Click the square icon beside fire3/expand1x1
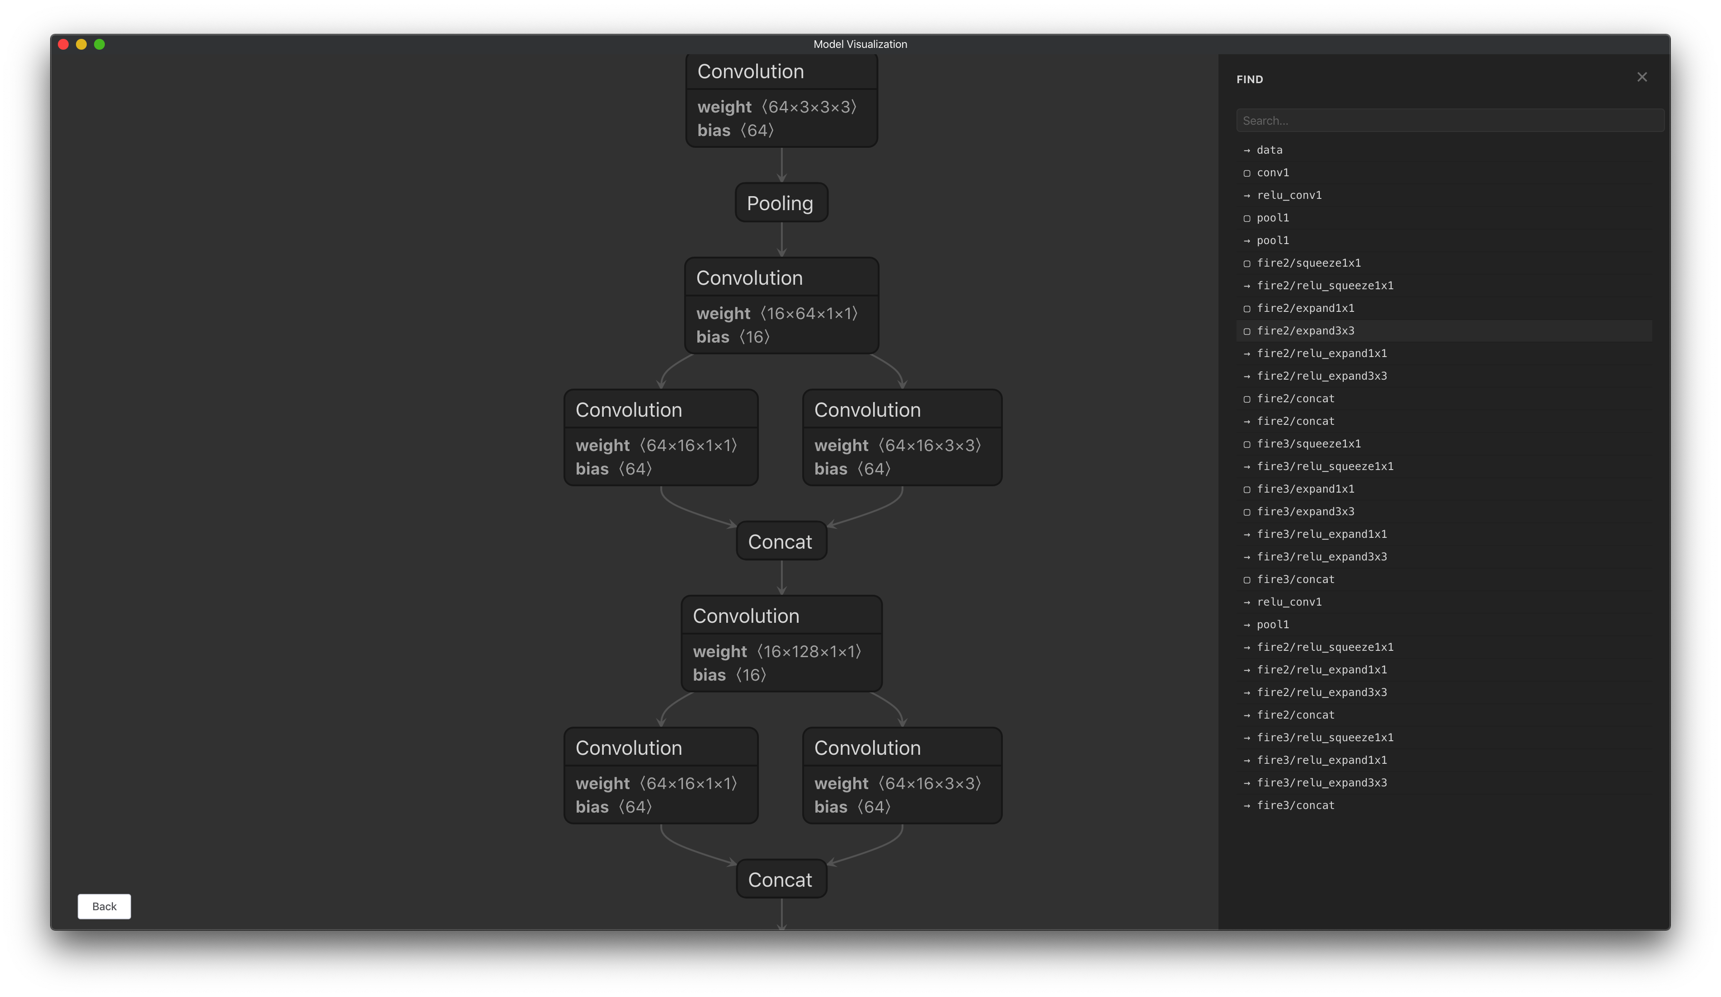 (x=1246, y=489)
